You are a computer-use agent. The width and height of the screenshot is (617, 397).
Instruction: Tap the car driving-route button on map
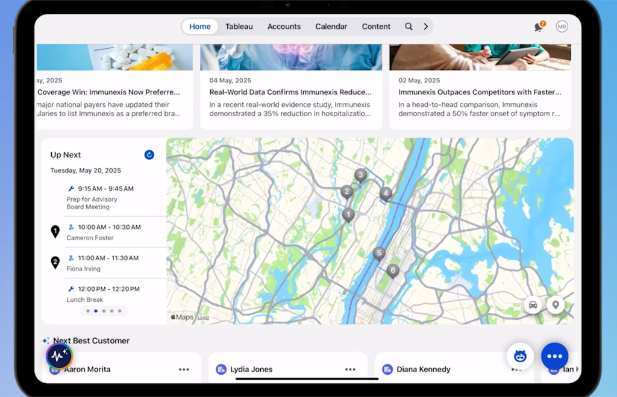point(533,305)
